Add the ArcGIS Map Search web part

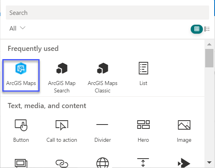tap(62, 78)
